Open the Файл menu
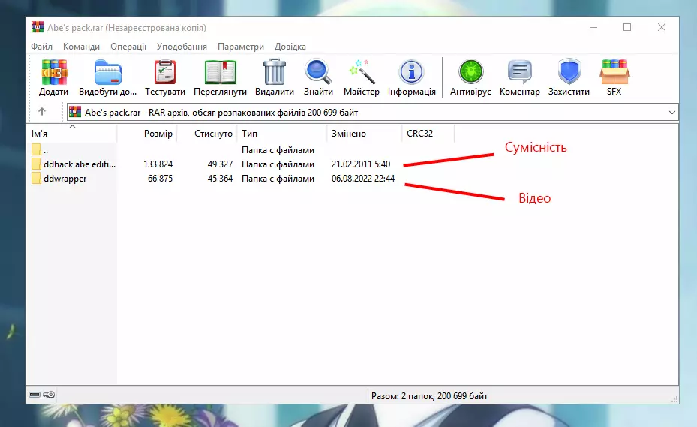The image size is (697, 427). [41, 47]
